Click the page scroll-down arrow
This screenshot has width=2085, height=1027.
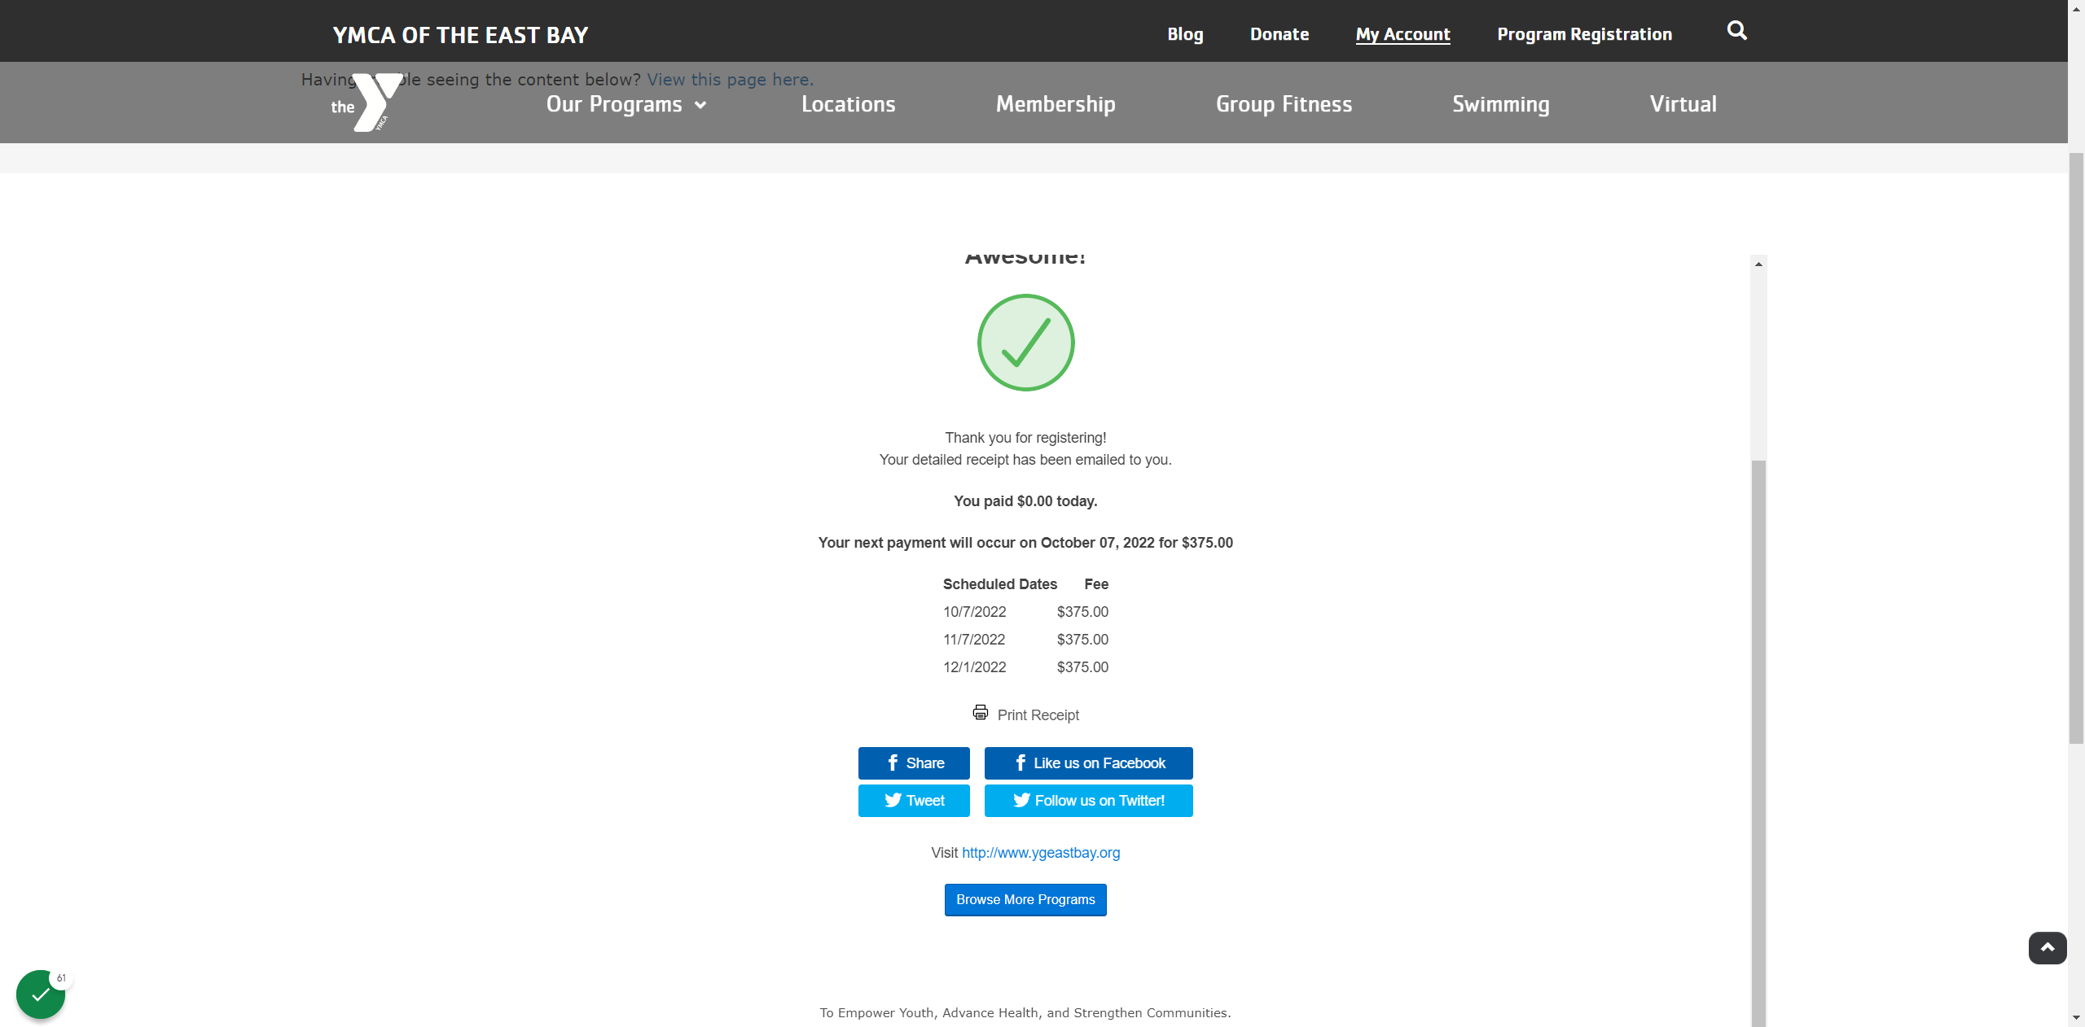pyautogui.click(x=2077, y=1018)
